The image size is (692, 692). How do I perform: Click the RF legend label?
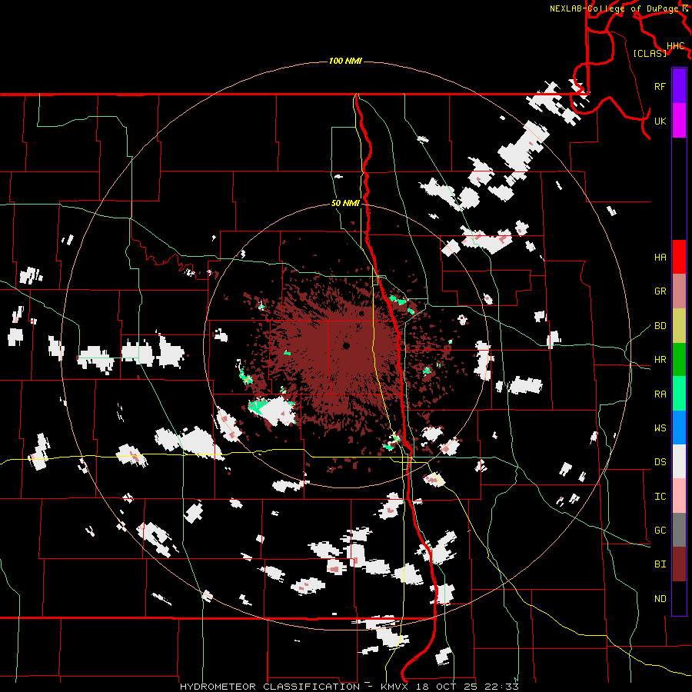(660, 86)
